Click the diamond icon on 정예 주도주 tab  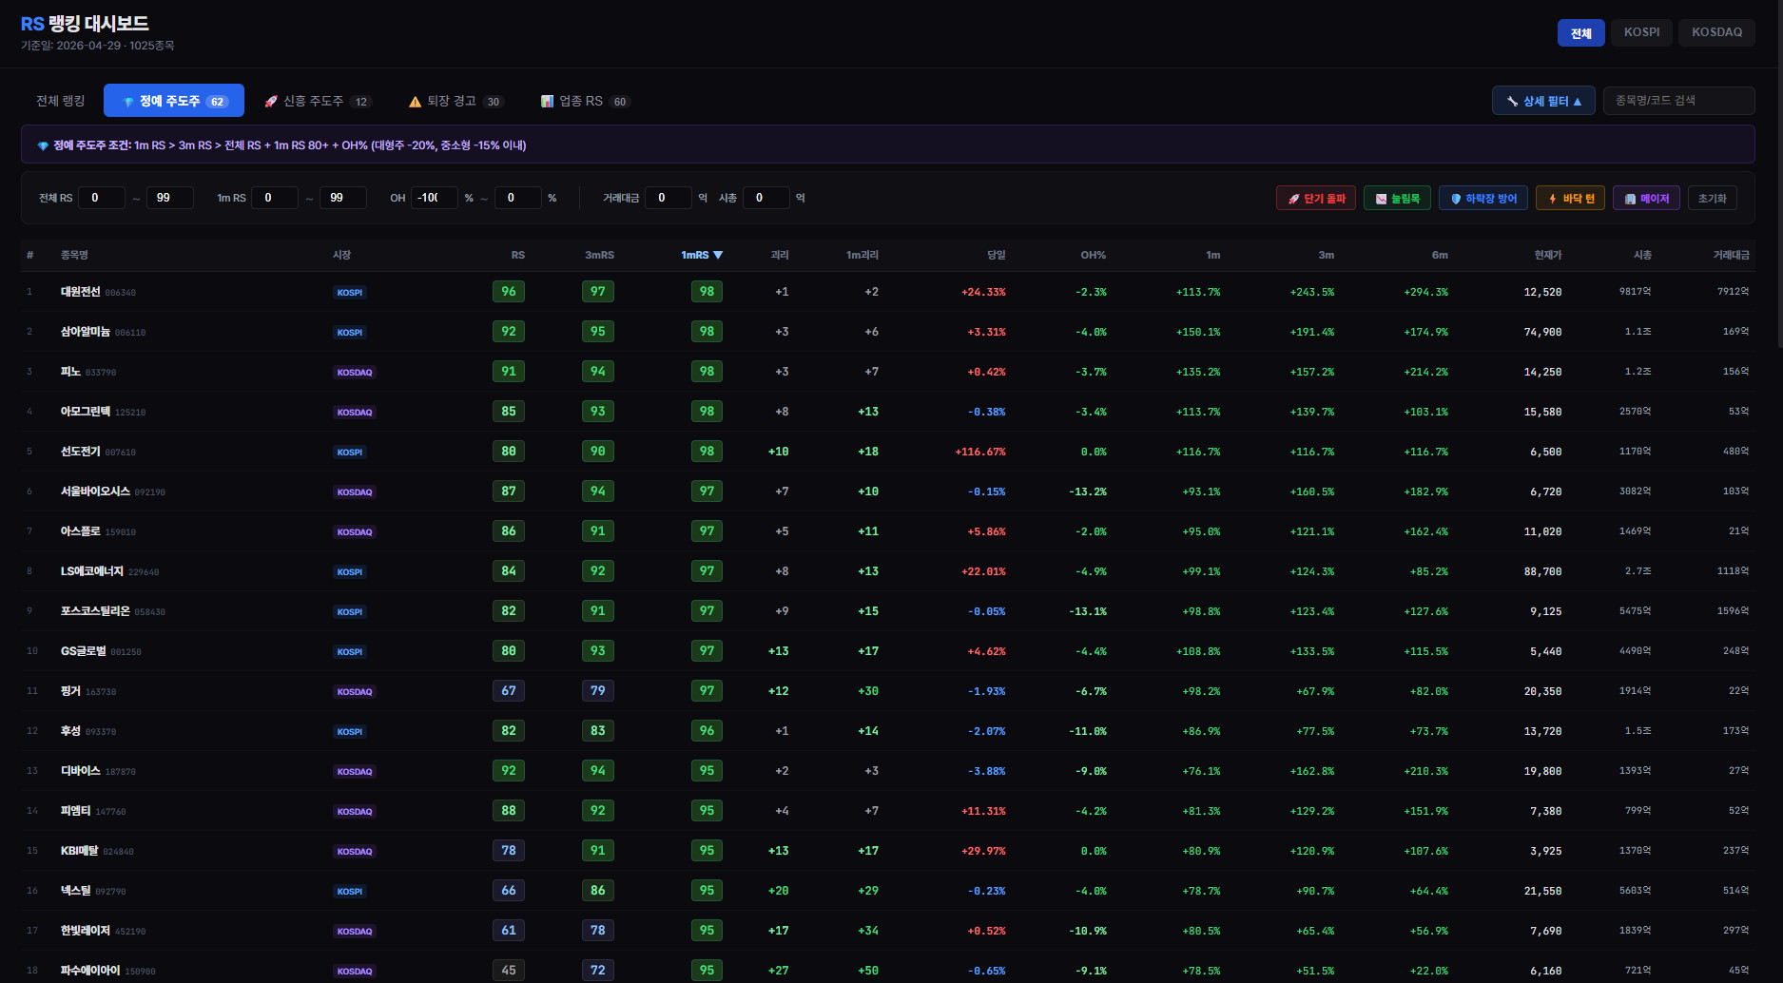pyautogui.click(x=128, y=102)
